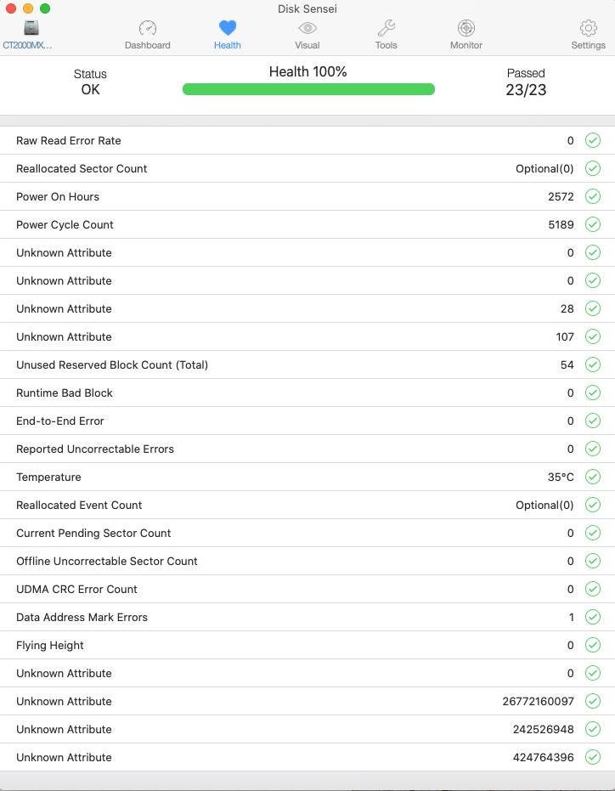Select the Health heart icon

tap(227, 29)
